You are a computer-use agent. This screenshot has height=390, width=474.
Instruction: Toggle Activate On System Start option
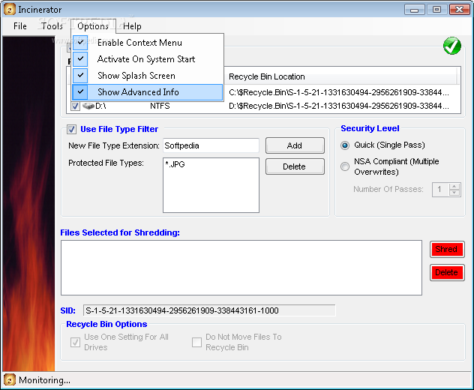click(148, 59)
